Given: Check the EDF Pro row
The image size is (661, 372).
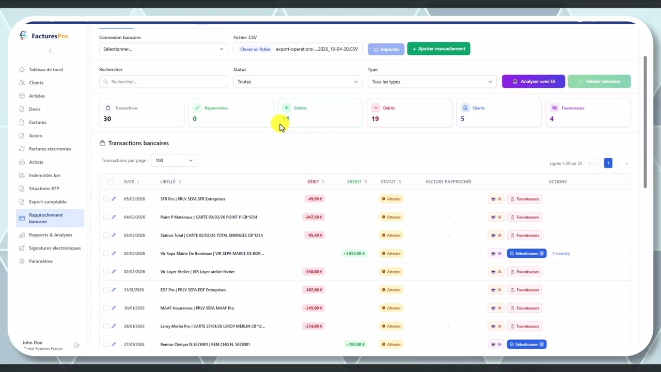Looking at the screenshot, I should coord(106,290).
